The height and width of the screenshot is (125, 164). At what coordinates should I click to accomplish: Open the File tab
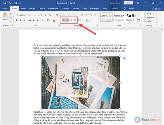tap(5, 9)
